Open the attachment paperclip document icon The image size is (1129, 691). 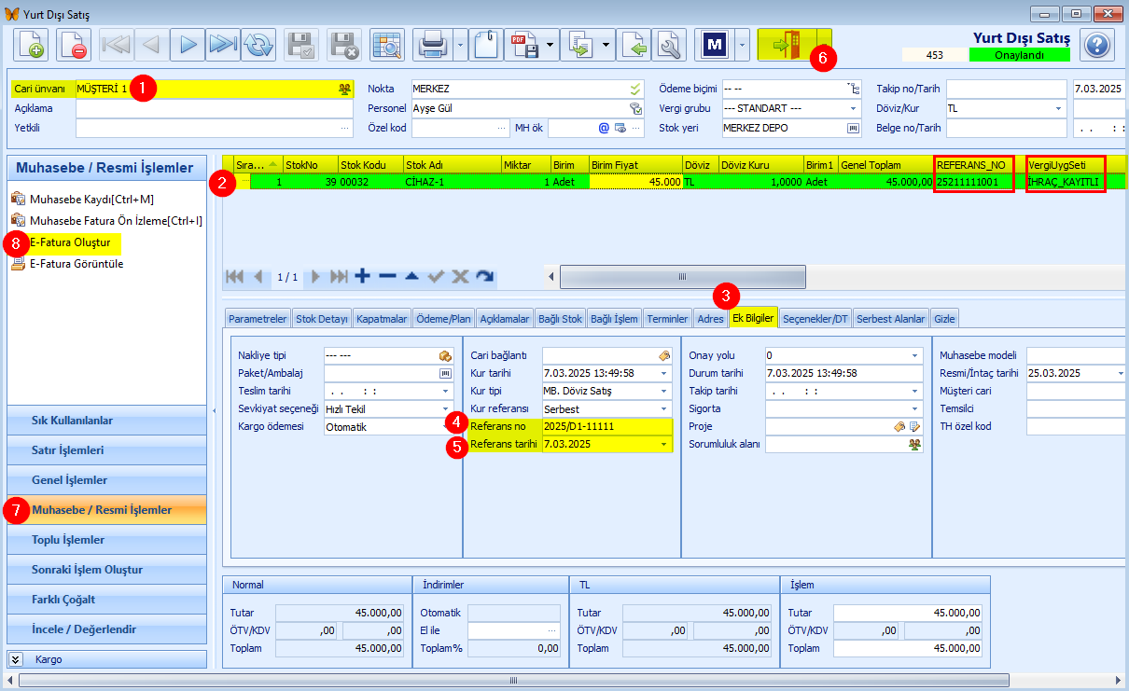point(486,44)
